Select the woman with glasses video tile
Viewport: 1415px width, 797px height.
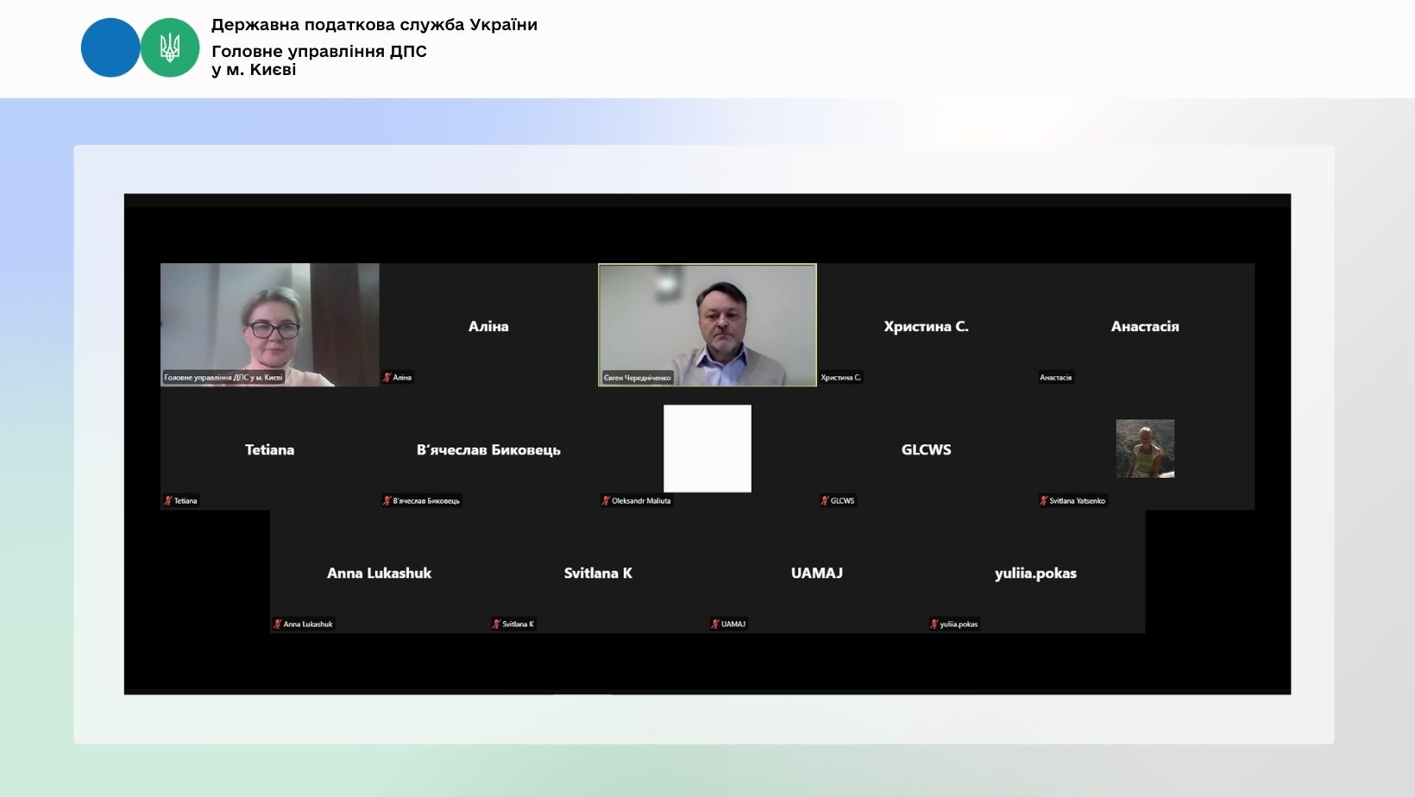coord(269,323)
